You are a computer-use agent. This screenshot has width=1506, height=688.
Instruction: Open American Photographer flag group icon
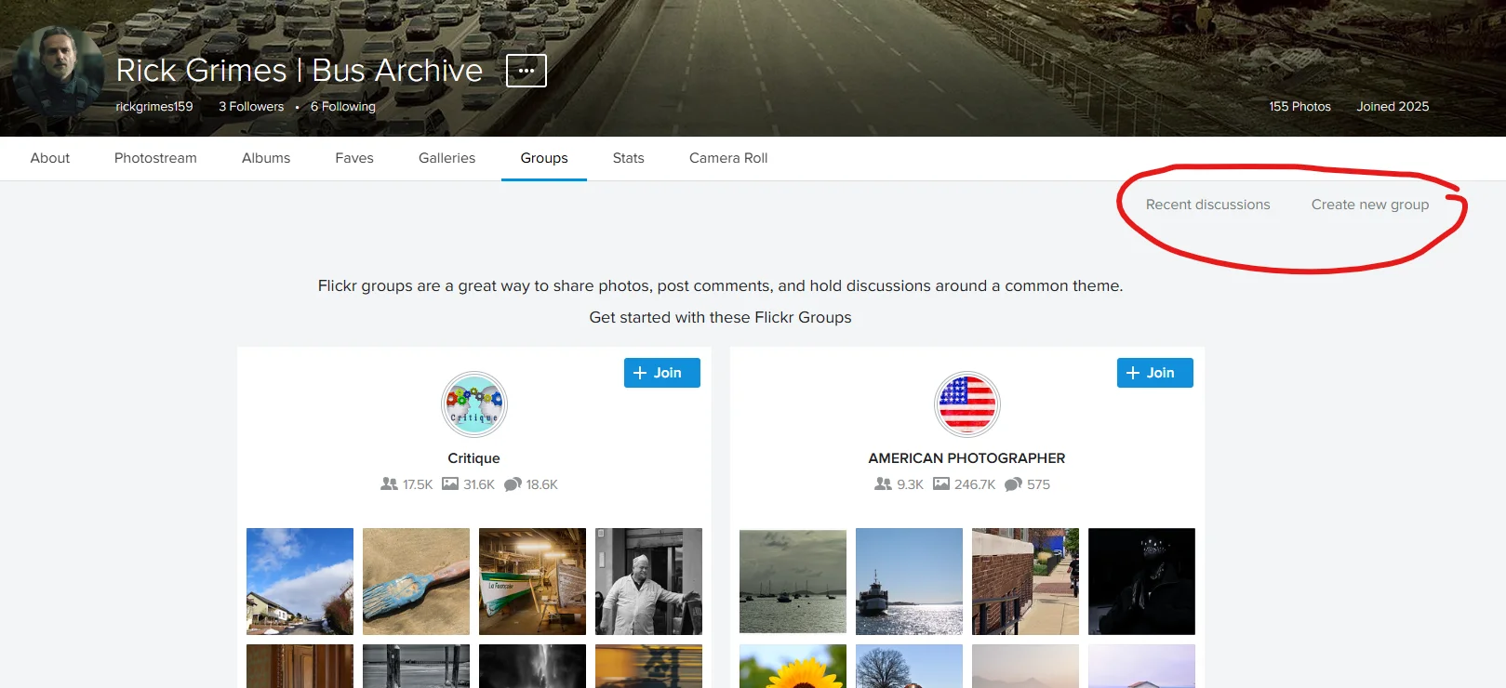(966, 404)
